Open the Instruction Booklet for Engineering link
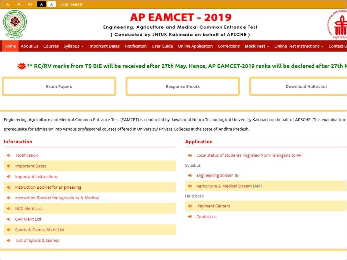The width and height of the screenshot is (347, 260). [48, 187]
